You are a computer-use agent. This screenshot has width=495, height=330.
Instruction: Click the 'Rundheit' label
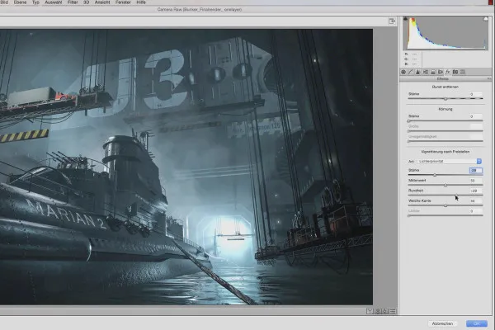coord(416,191)
